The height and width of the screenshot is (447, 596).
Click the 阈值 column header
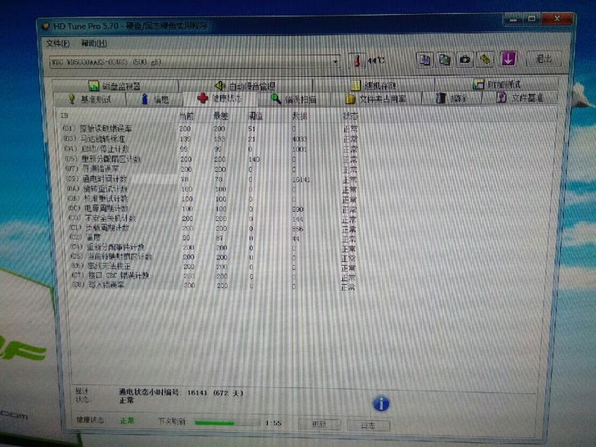[x=255, y=116]
